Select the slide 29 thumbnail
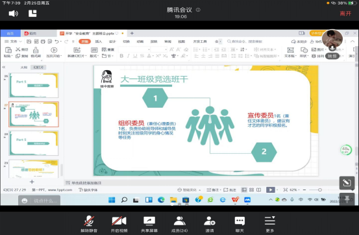Viewport: 359px width, 235px height. tap(33, 169)
